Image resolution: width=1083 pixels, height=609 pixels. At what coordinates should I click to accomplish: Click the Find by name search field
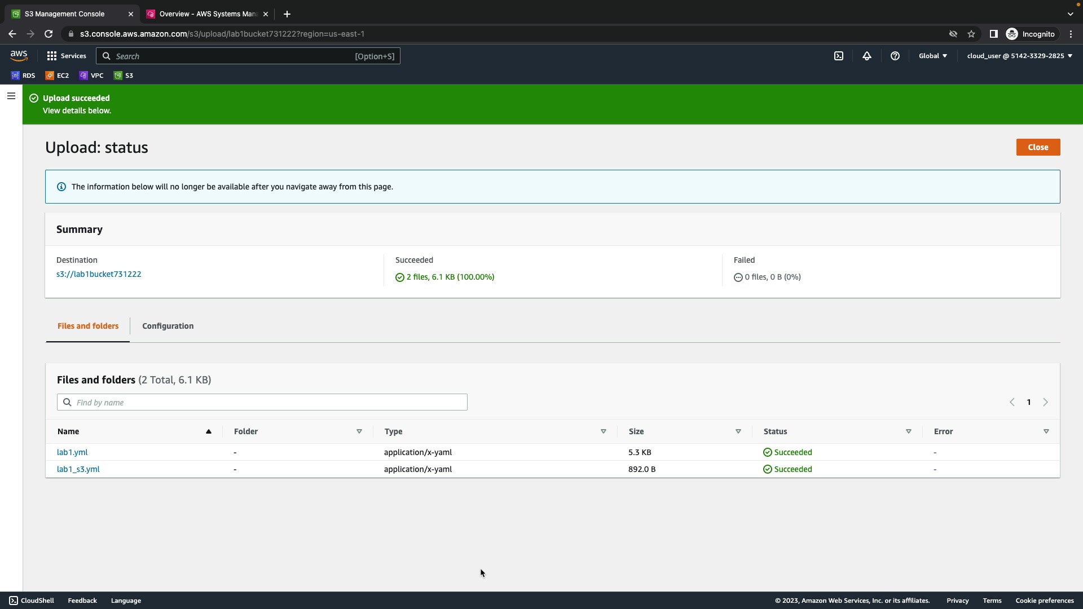tap(262, 402)
